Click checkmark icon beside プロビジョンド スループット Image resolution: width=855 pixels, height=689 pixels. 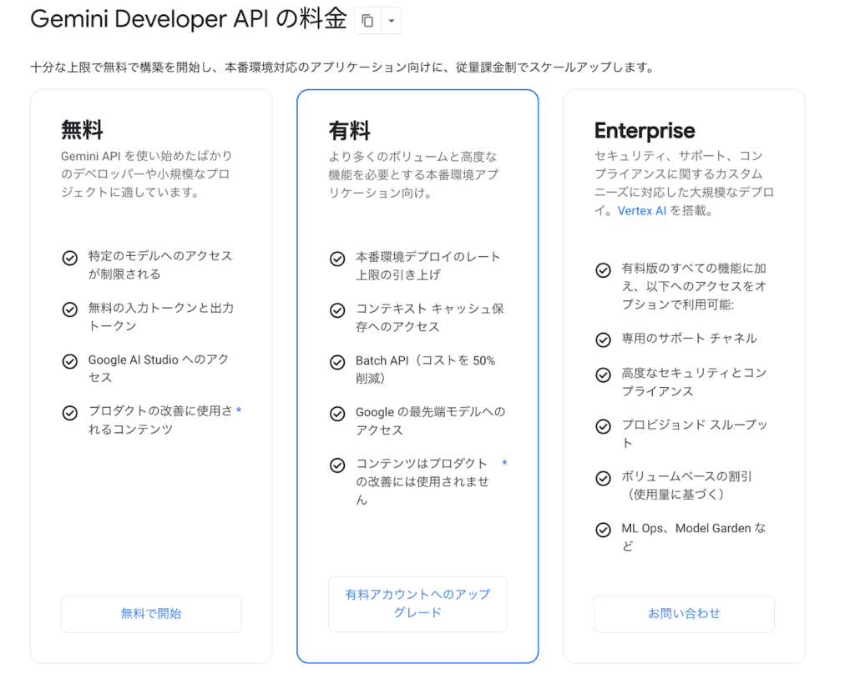click(x=603, y=426)
